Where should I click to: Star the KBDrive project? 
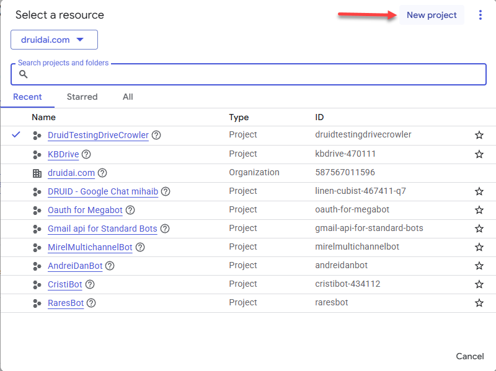[x=479, y=154]
